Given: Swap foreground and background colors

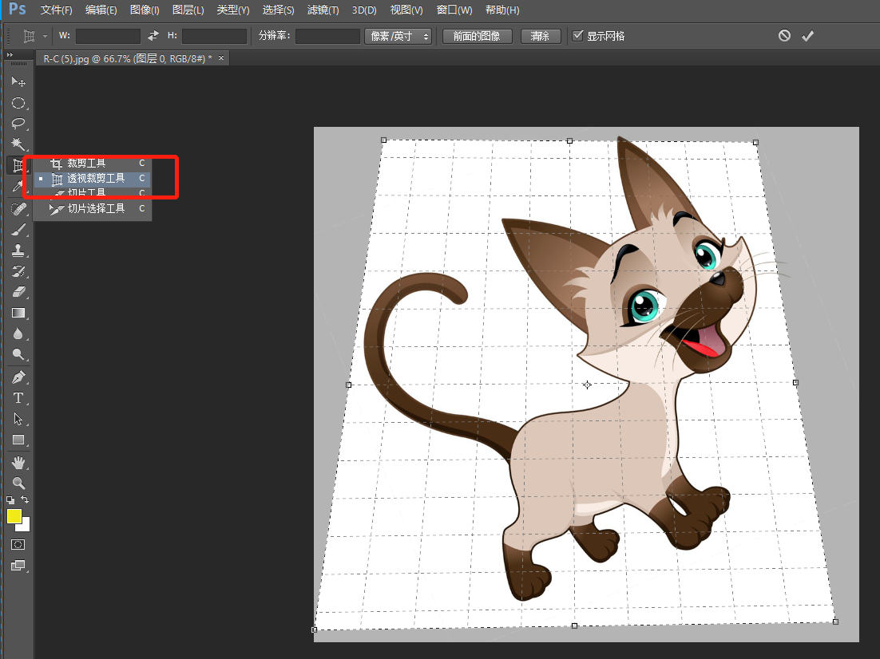Looking at the screenshot, I should click(25, 499).
